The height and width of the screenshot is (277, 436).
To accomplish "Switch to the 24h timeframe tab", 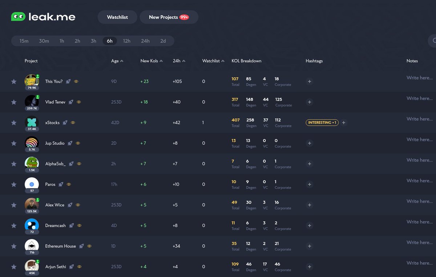I will tap(145, 41).
